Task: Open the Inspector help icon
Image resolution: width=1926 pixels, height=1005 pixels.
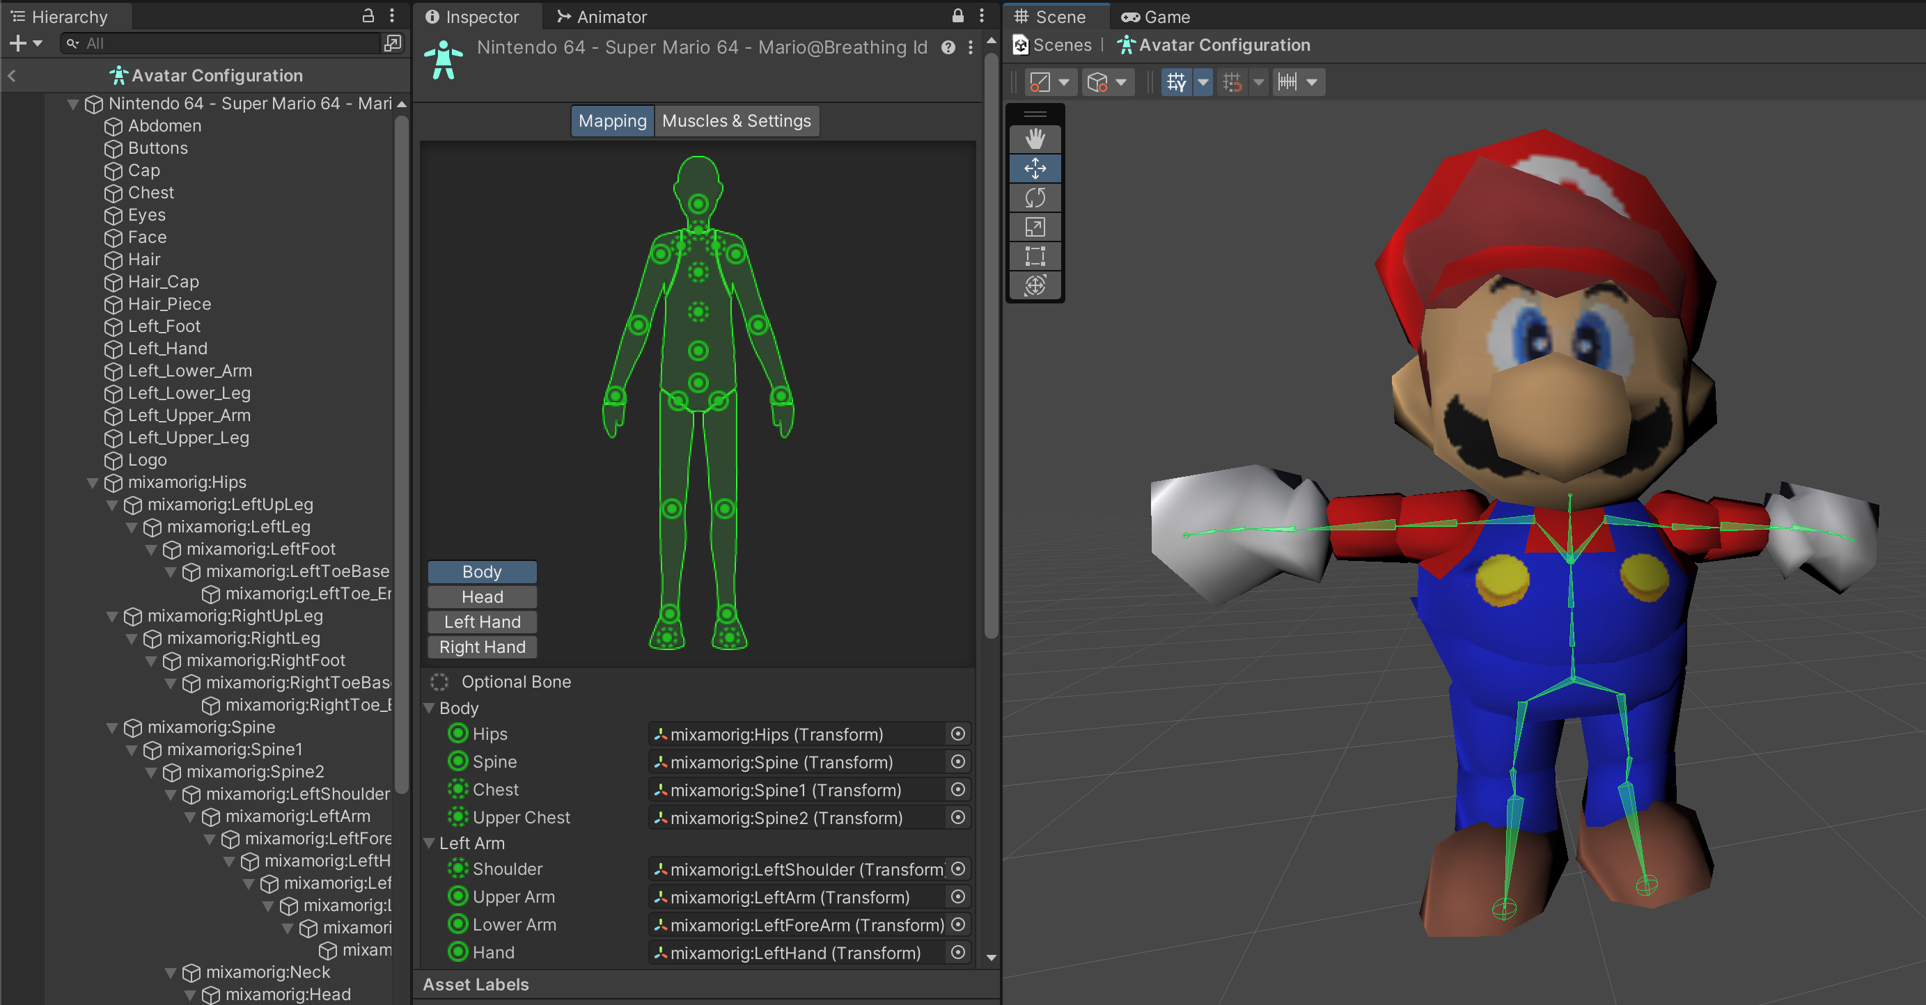Action: [948, 48]
